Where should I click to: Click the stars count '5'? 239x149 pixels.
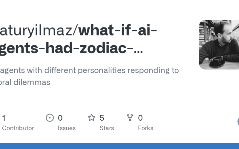(x=102, y=118)
